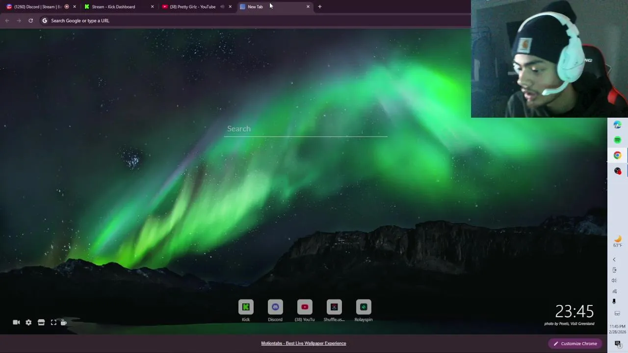Open the Wi-Fi network tray icon
628x353 pixels.
tap(614, 291)
